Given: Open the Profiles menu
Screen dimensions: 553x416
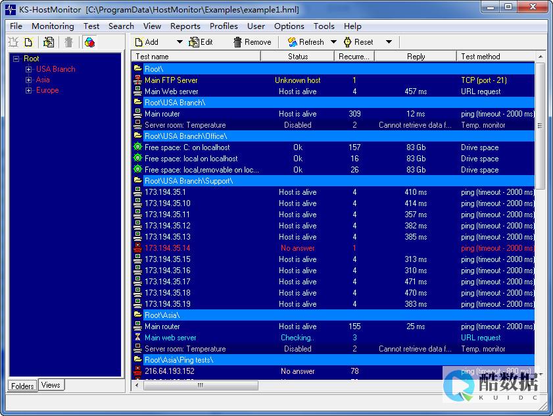Looking at the screenshot, I should [224, 26].
